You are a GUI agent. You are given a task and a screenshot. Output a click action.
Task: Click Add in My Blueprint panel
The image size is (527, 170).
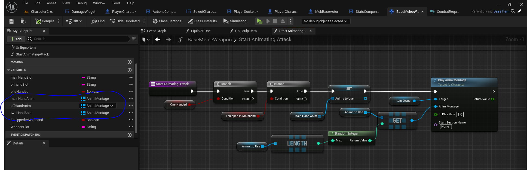pos(16,39)
